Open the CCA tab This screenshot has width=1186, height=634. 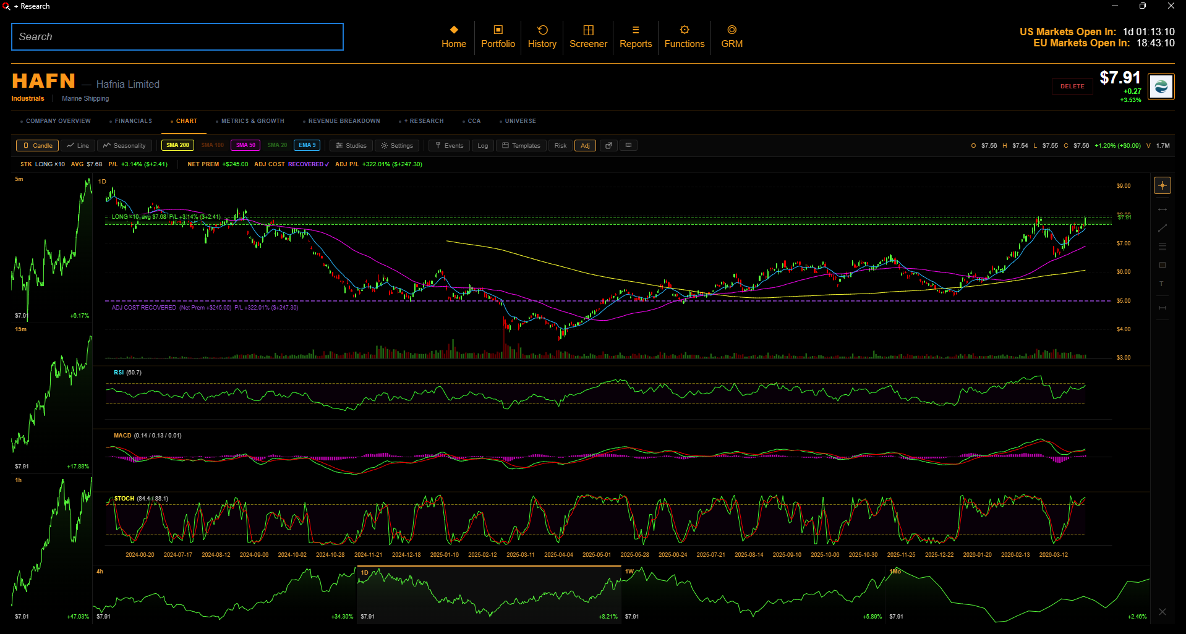(x=471, y=121)
